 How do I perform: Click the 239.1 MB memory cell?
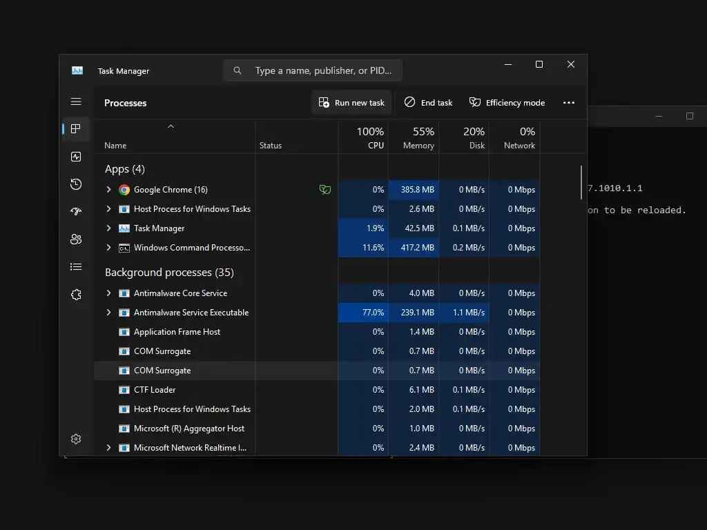(x=414, y=313)
